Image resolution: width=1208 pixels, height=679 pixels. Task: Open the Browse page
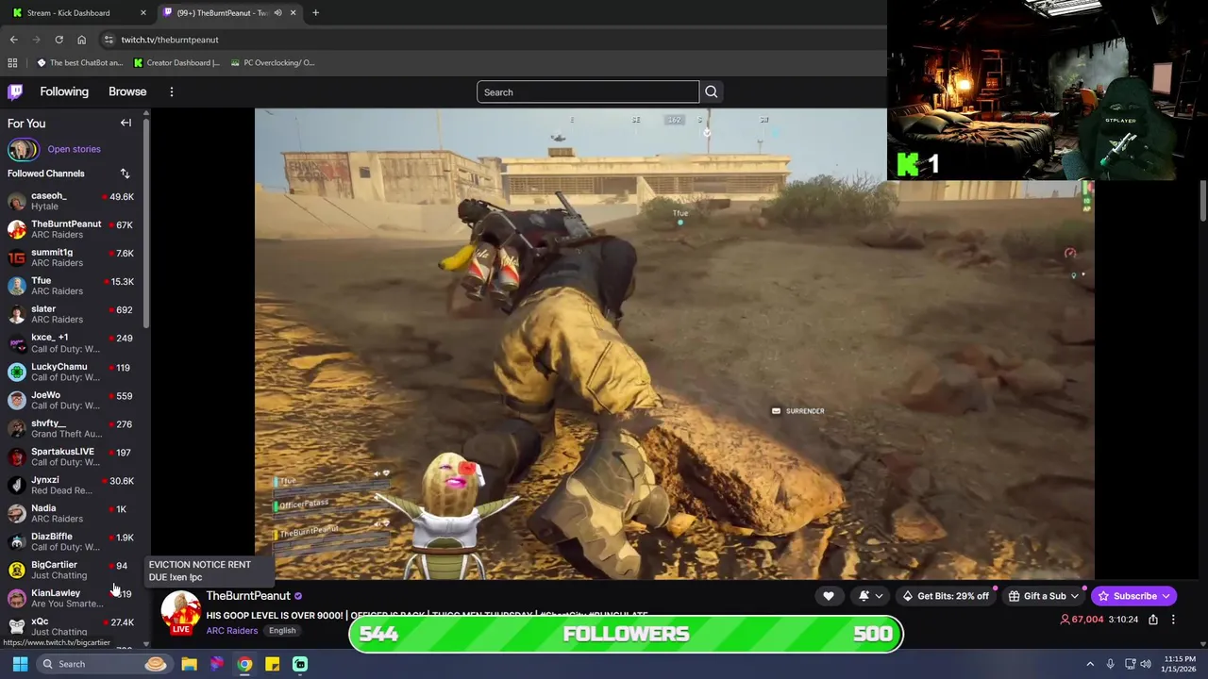(x=127, y=91)
